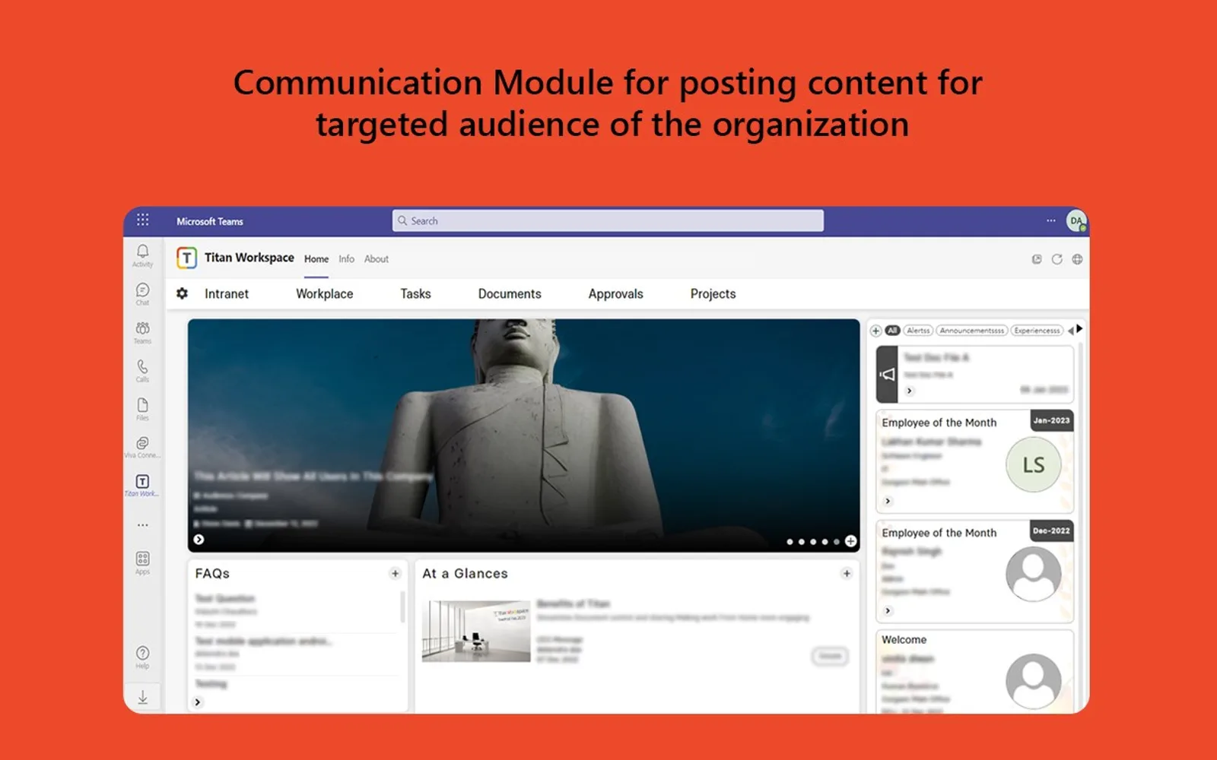Open the Intranet menu

[x=227, y=294]
